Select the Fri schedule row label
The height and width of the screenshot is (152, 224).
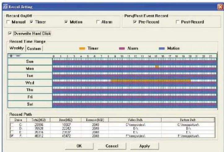(x=30, y=97)
